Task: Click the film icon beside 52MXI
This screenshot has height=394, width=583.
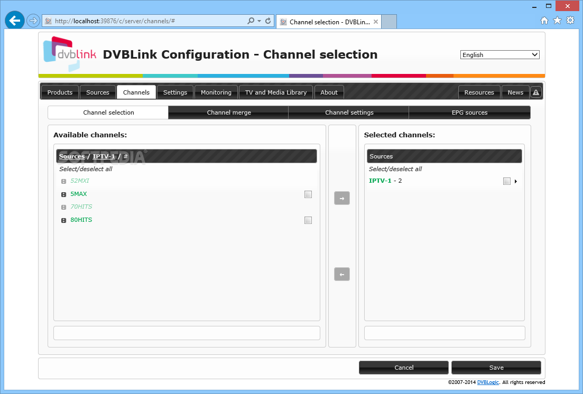Action: point(63,181)
